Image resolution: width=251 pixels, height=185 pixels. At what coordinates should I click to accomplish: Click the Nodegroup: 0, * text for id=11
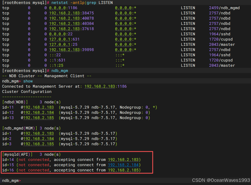pos(138,107)
